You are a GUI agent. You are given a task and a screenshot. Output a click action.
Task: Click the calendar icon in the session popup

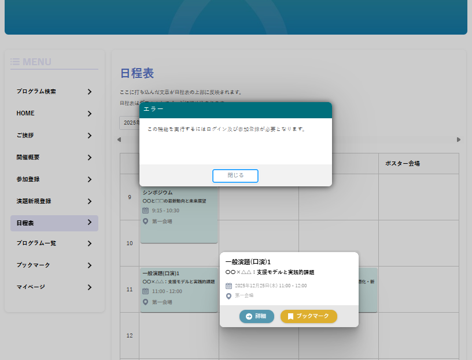click(x=229, y=286)
